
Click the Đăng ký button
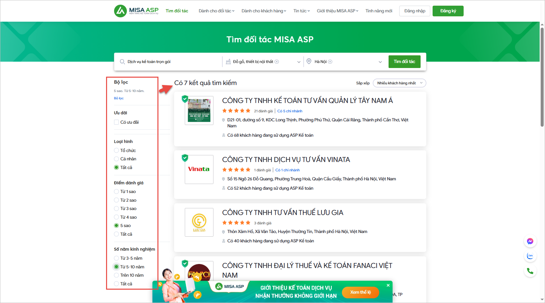[448, 11]
